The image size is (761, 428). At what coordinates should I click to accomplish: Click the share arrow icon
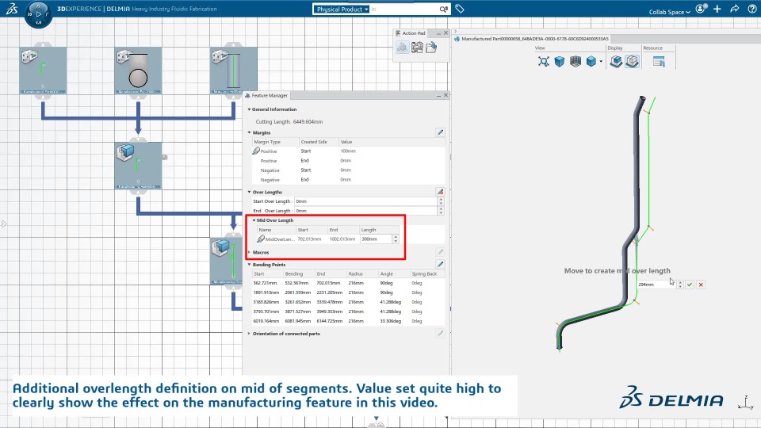734,9
